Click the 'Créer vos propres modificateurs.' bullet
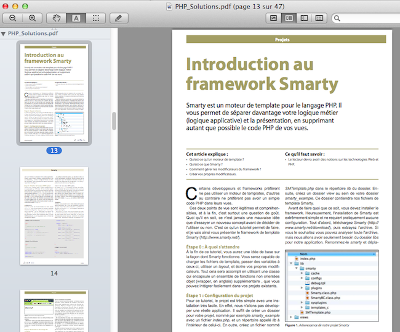 tap(213, 174)
